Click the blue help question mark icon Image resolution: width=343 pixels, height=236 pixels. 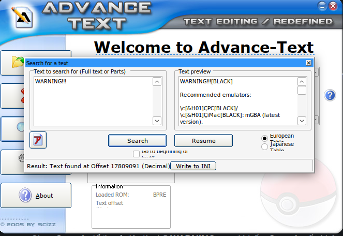click(x=330, y=95)
